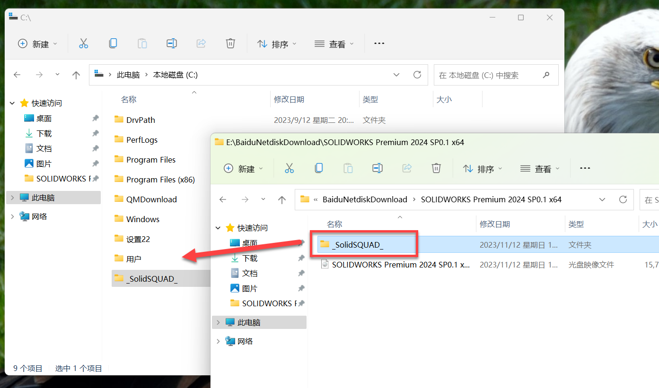This screenshot has width=659, height=388.
Task: Open the 排序 sort dropdown in SOLIDWORKS window
Action: (482, 169)
